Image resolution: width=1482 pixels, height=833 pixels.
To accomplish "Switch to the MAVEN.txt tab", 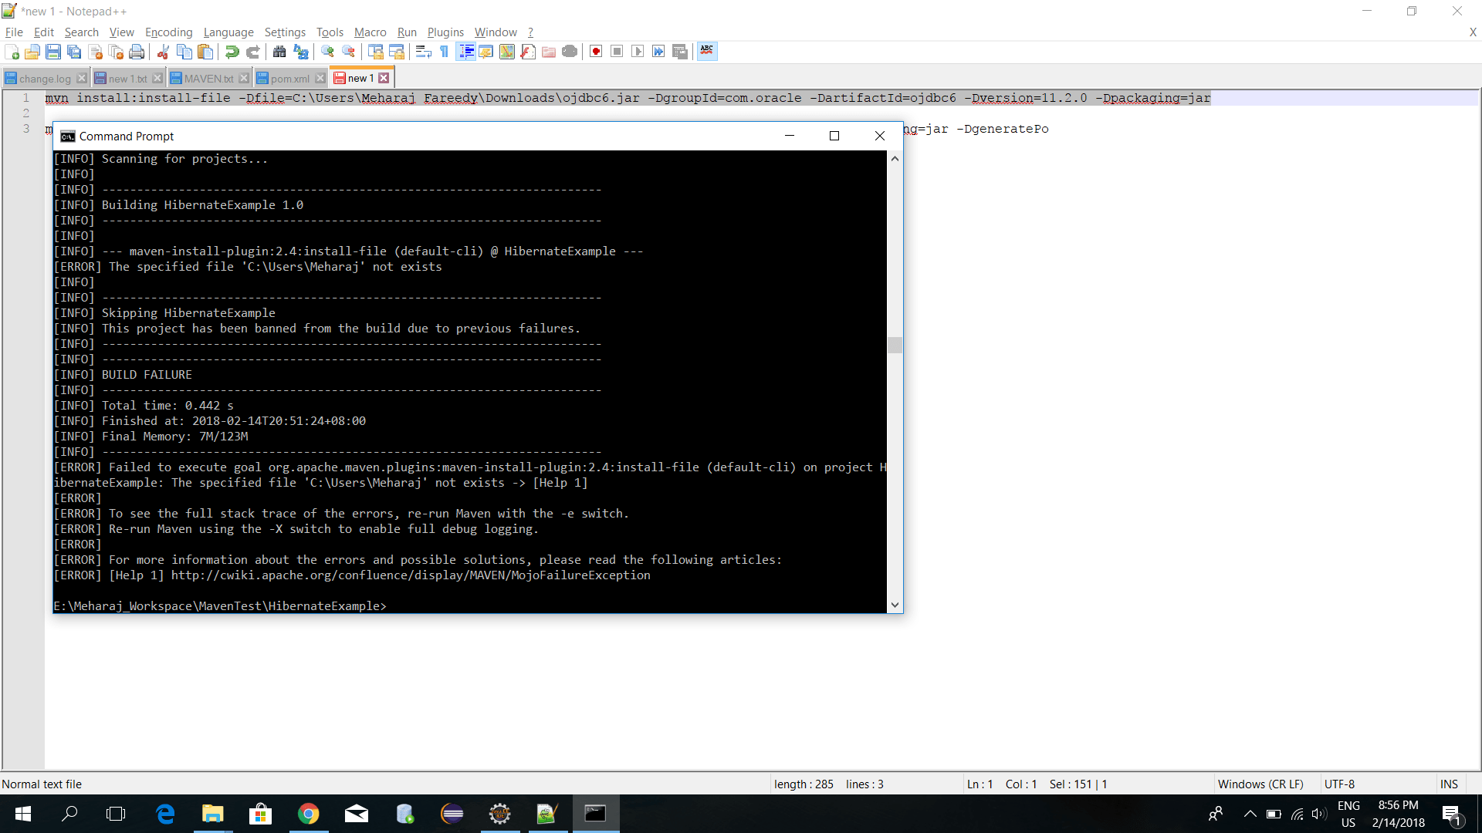I will pyautogui.click(x=208, y=79).
